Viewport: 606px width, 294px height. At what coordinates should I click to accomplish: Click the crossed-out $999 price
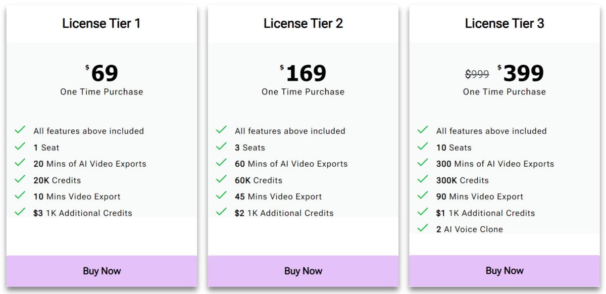pyautogui.click(x=477, y=74)
